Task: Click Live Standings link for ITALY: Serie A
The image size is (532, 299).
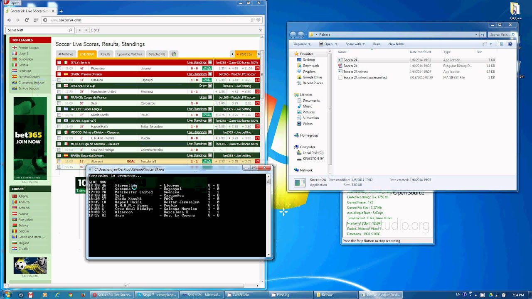Action: tap(197, 62)
